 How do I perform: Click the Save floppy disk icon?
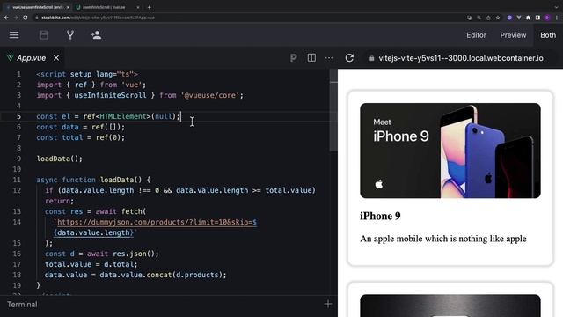click(44, 35)
